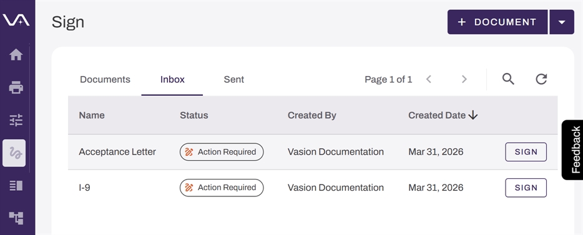Click Mar 31, 2026 in Acceptance Letter row
The width and height of the screenshot is (583, 235).
click(436, 152)
